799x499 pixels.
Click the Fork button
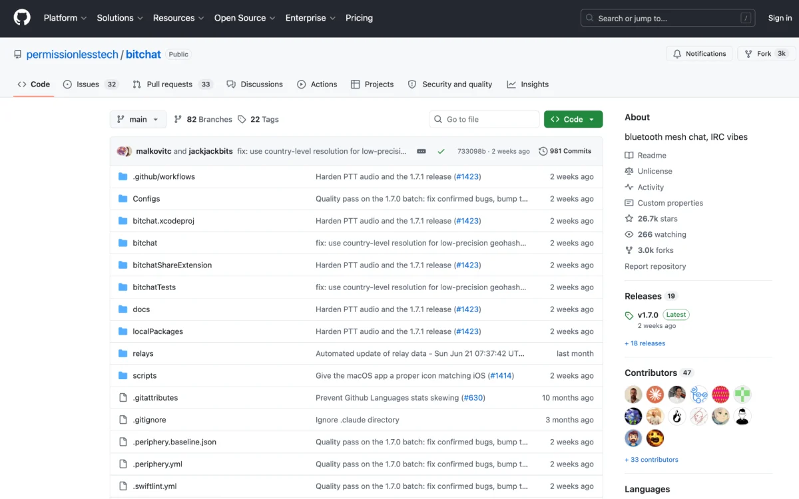point(766,54)
